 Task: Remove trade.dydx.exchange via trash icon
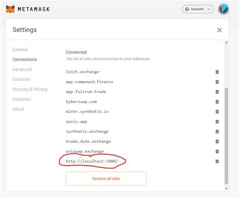(x=217, y=141)
